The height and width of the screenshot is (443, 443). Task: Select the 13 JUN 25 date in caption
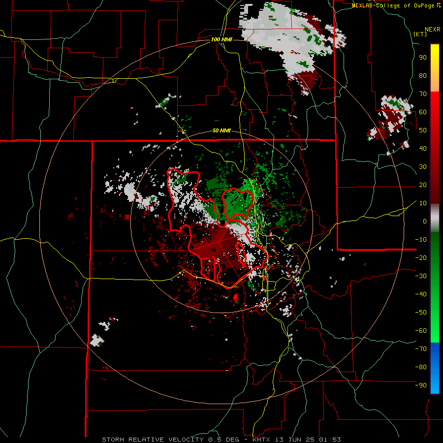295,440
